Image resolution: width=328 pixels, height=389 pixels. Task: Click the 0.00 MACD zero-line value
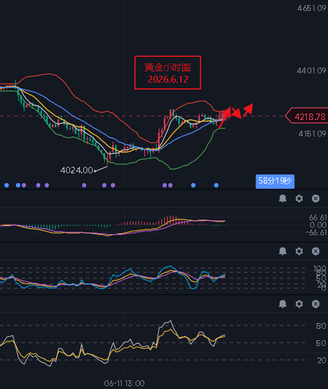coord(318,225)
